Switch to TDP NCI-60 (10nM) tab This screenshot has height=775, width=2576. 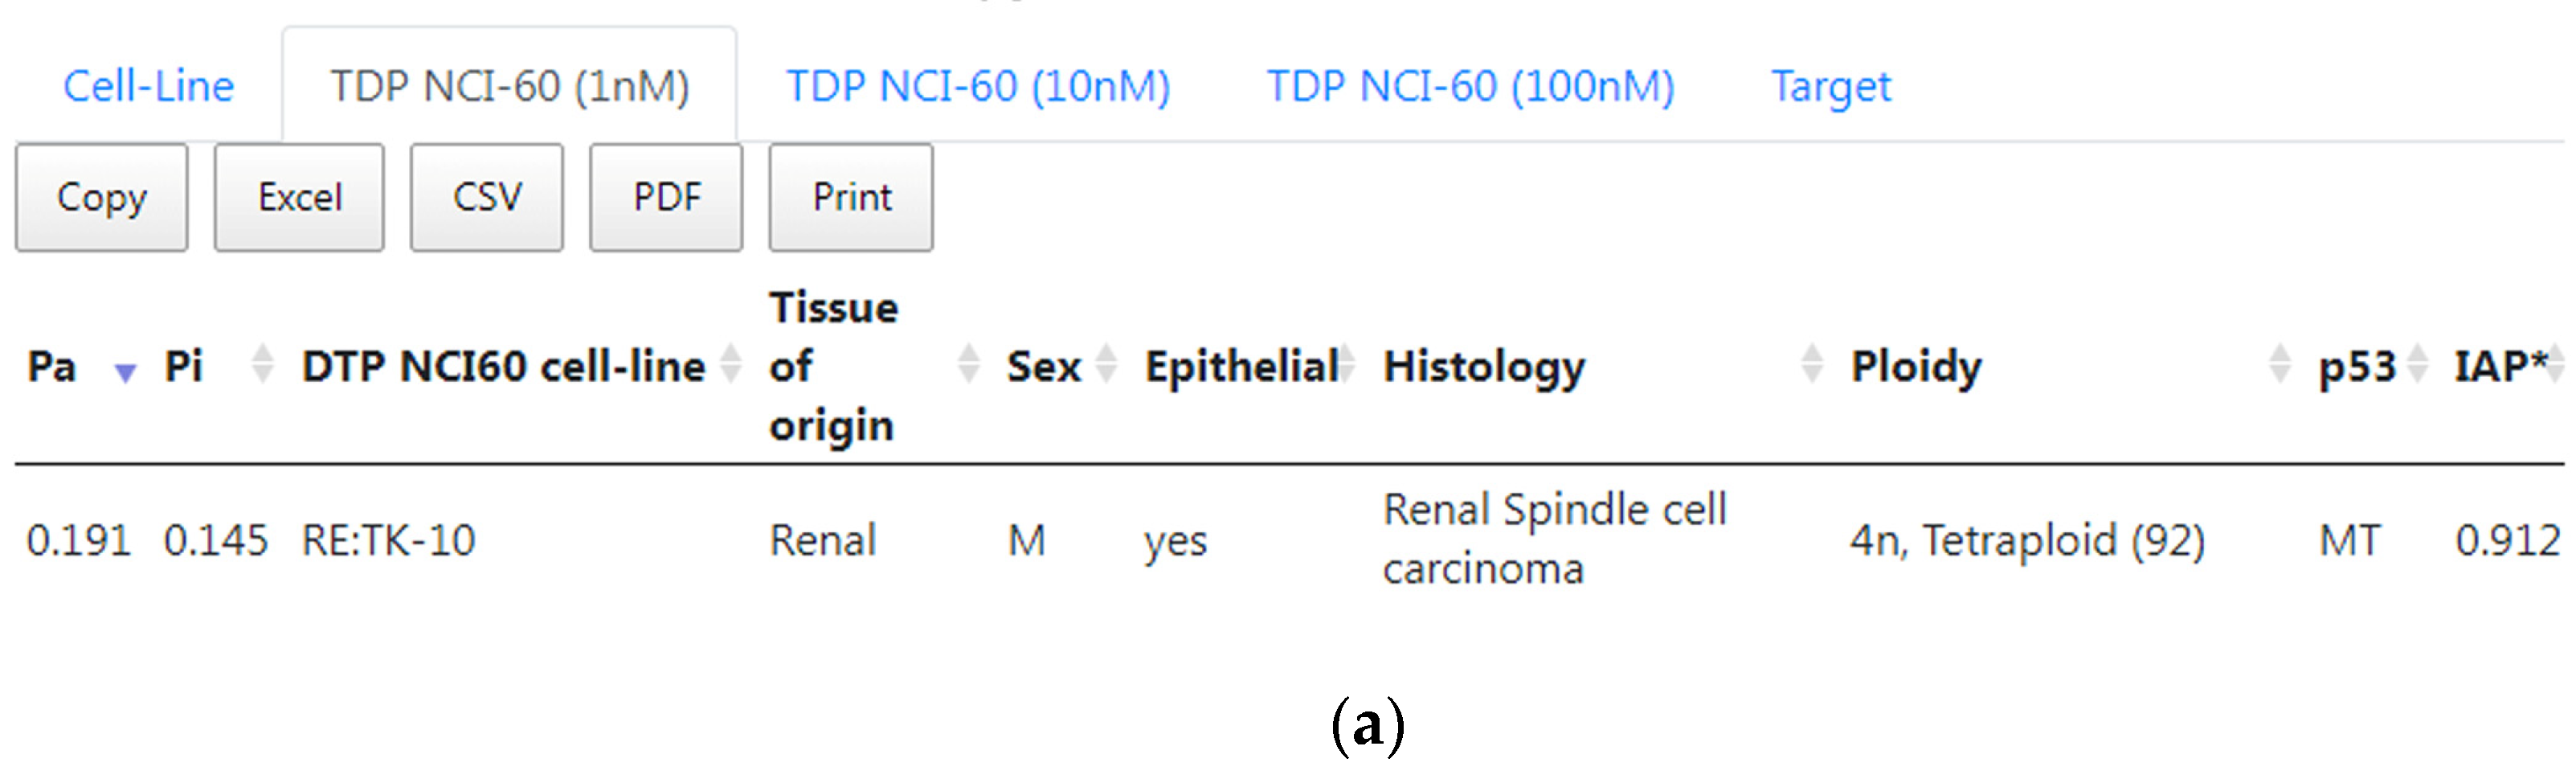coord(977,87)
